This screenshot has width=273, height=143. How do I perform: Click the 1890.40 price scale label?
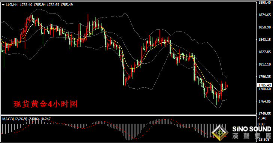pyautogui.click(x=264, y=3)
